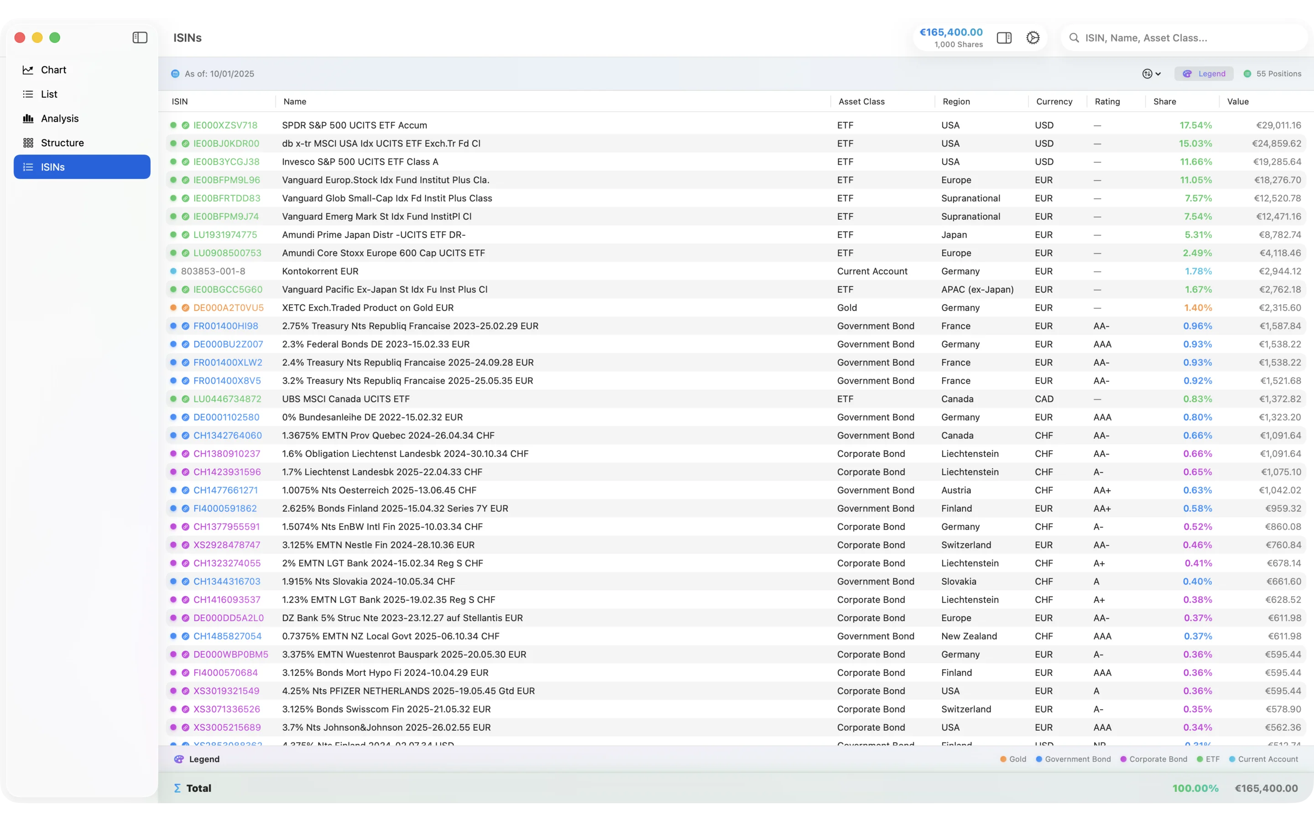Click the calendar icon next to the As-of date
This screenshot has width=1314, height=821.
pyautogui.click(x=175, y=73)
